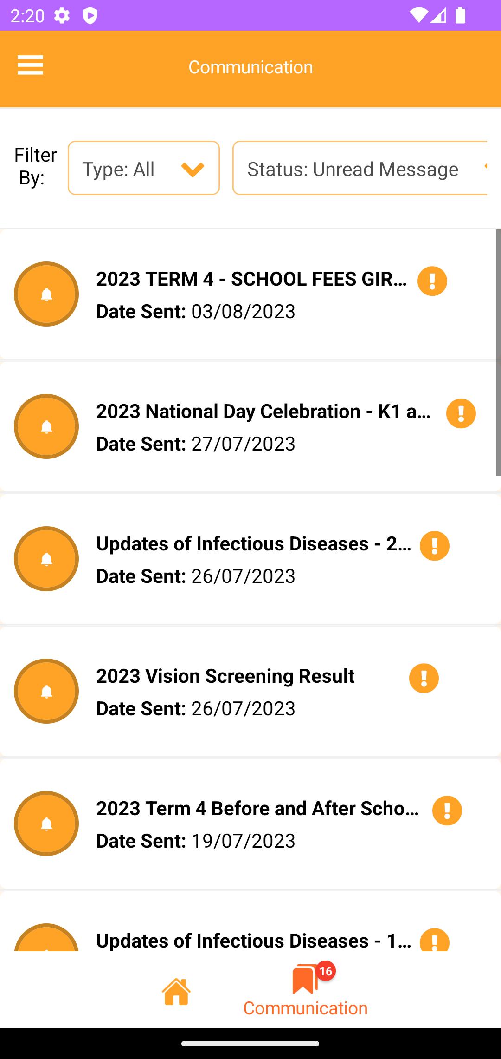
Task: Tap the exclamation icon on Vision Screening Result
Action: coord(424,678)
